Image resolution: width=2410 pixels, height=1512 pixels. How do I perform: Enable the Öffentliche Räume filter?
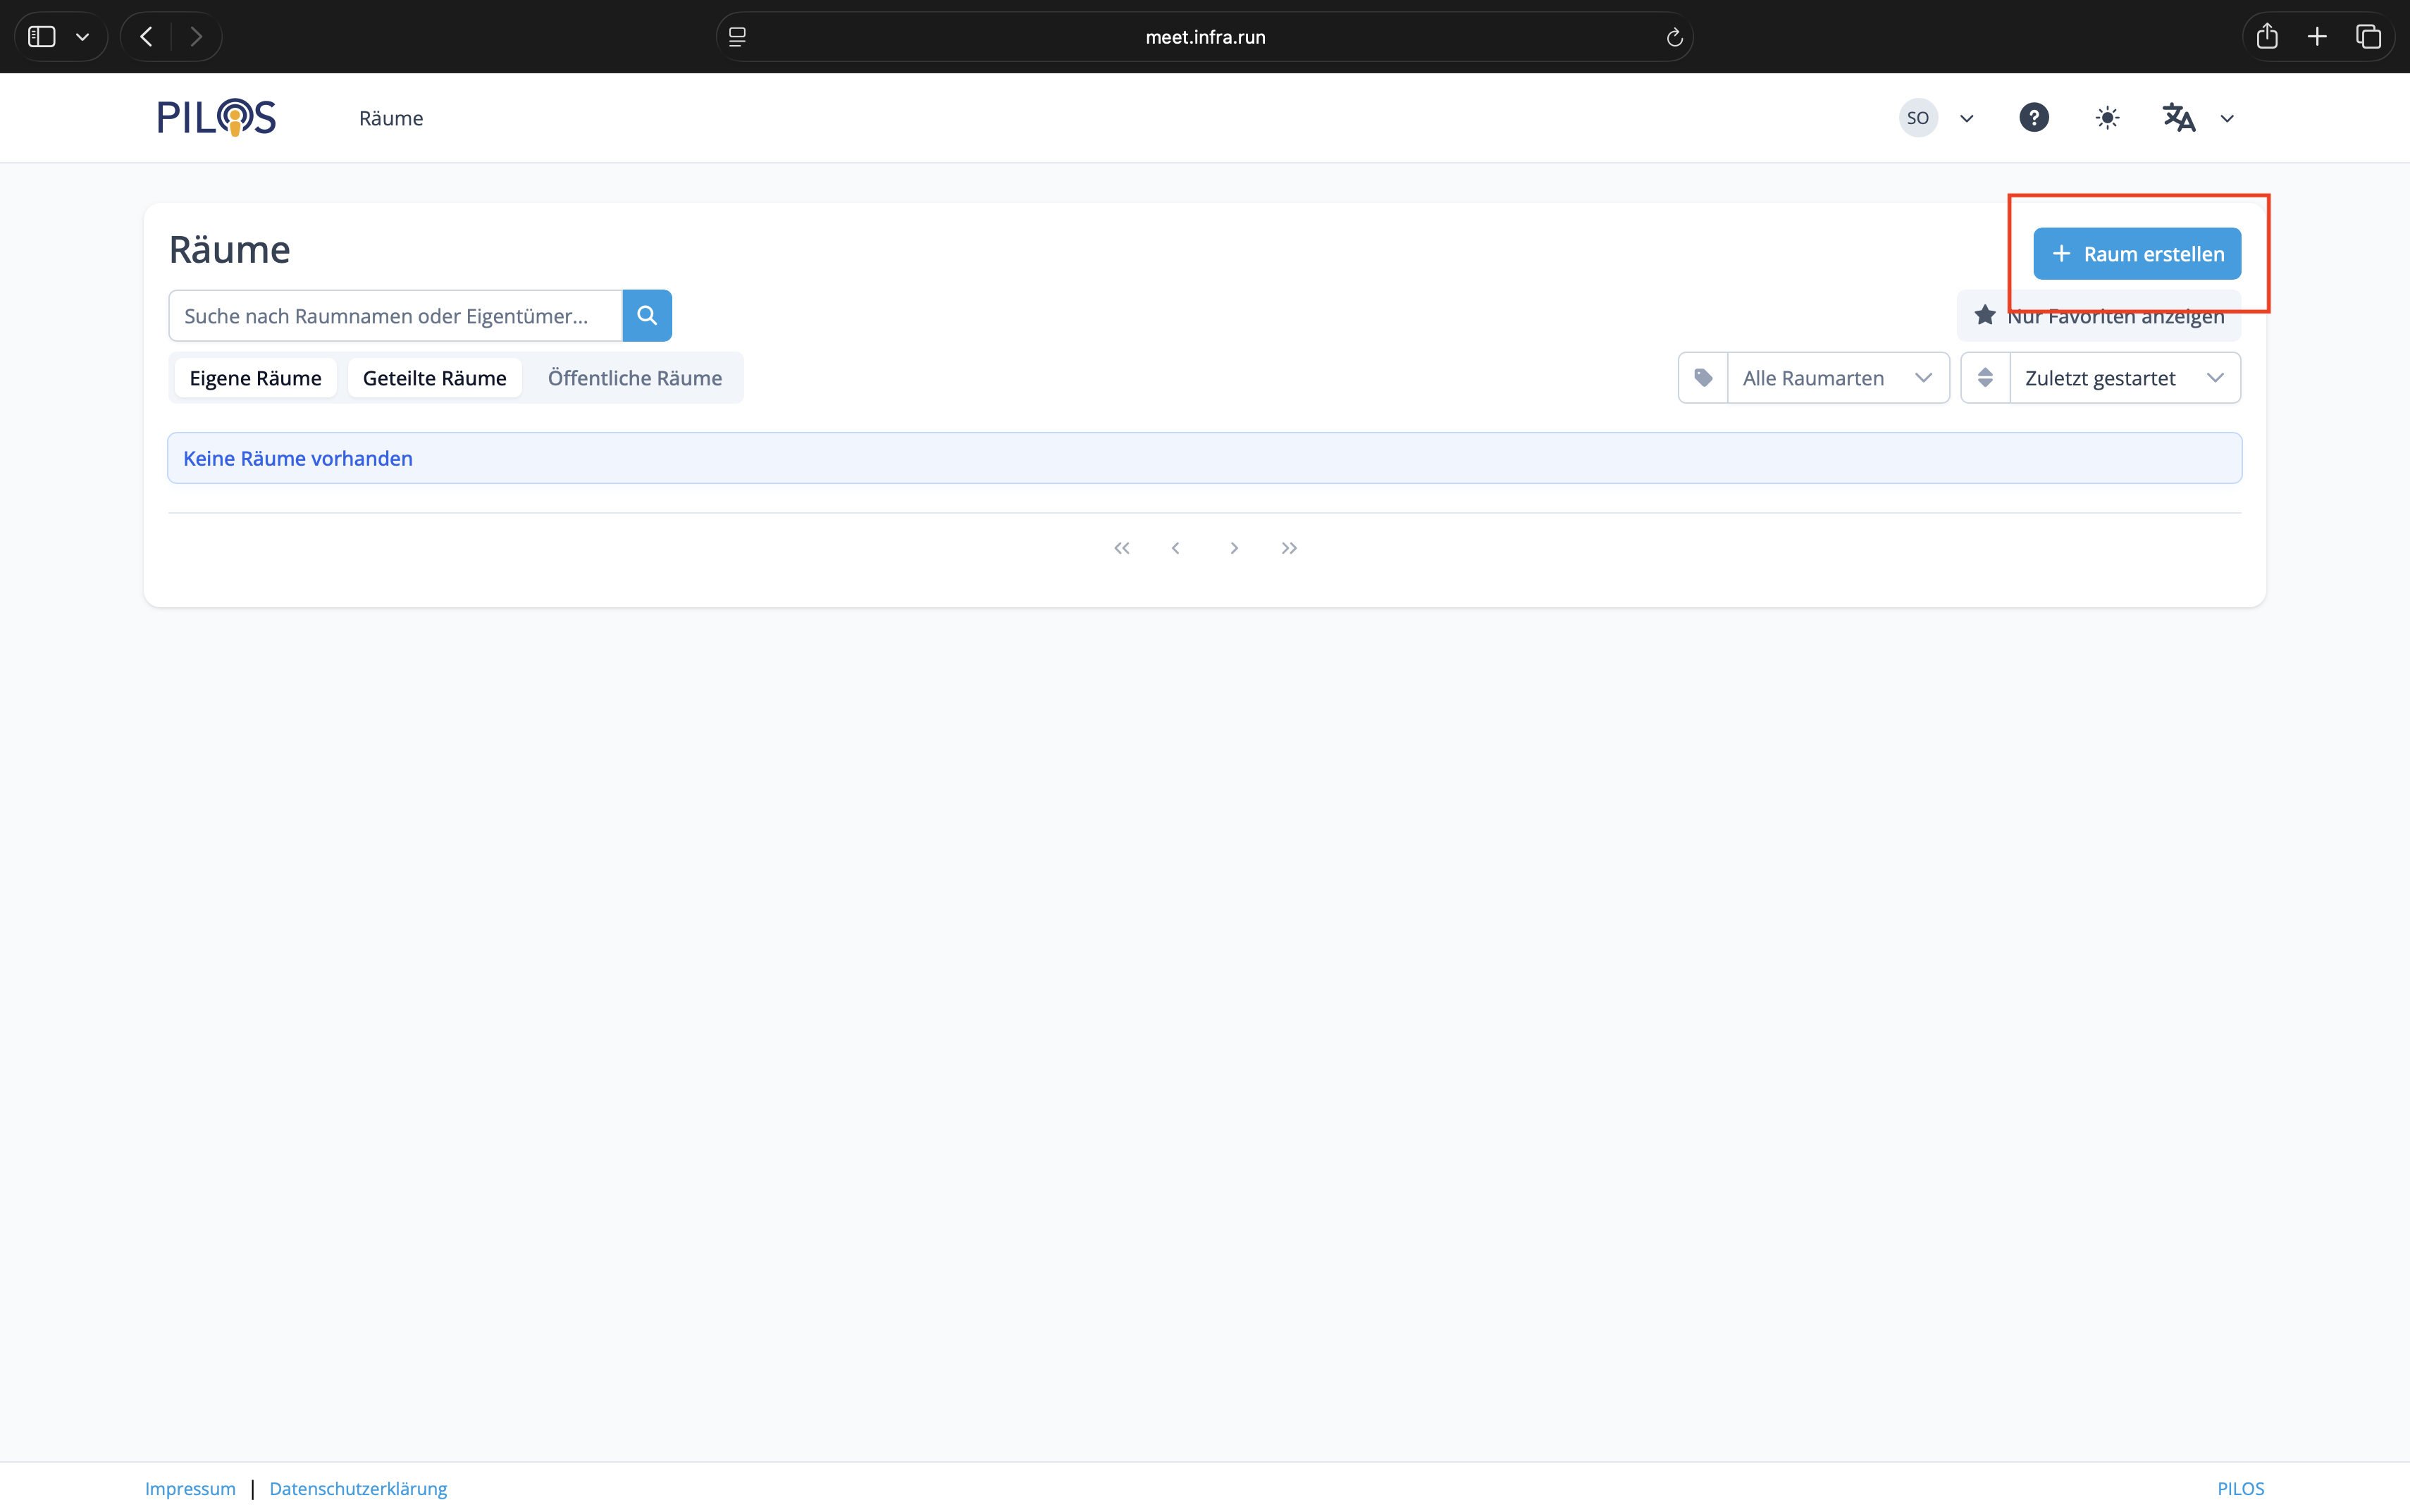tap(634, 378)
